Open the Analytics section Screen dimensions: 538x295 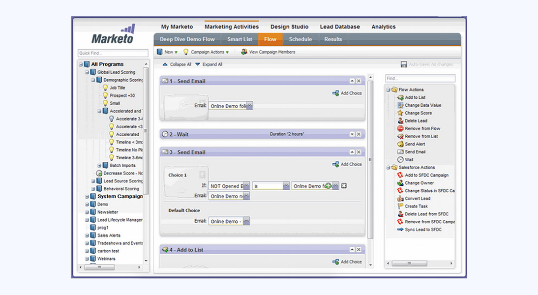(384, 27)
